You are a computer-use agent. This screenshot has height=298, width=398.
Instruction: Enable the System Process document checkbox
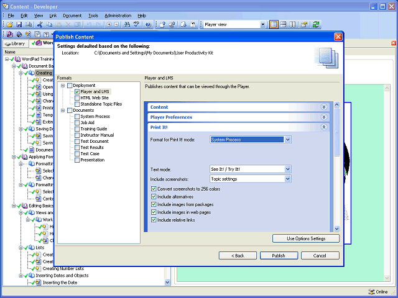pos(77,117)
